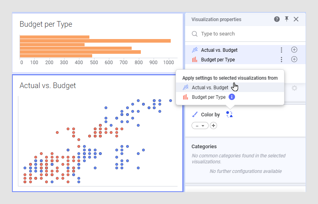Click the gear settings icon
Viewport: 318px width, 204px height.
[294, 88]
